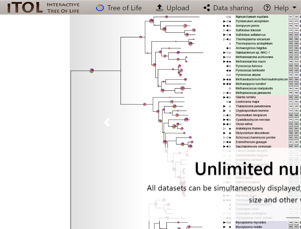Click the R41 box beside Nanoarchaeum equitans

[x=291, y=17]
